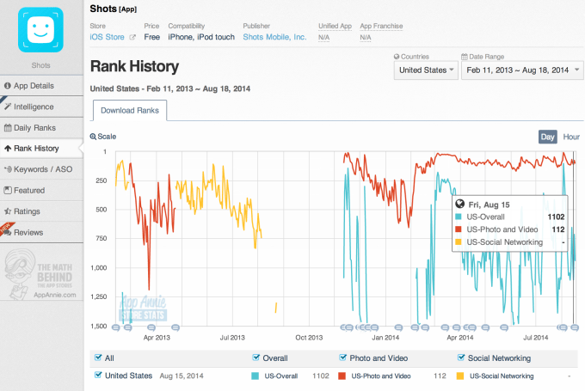The image size is (585, 391).
Task: Toggle the Social Networking checkbox
Action: coord(461,357)
